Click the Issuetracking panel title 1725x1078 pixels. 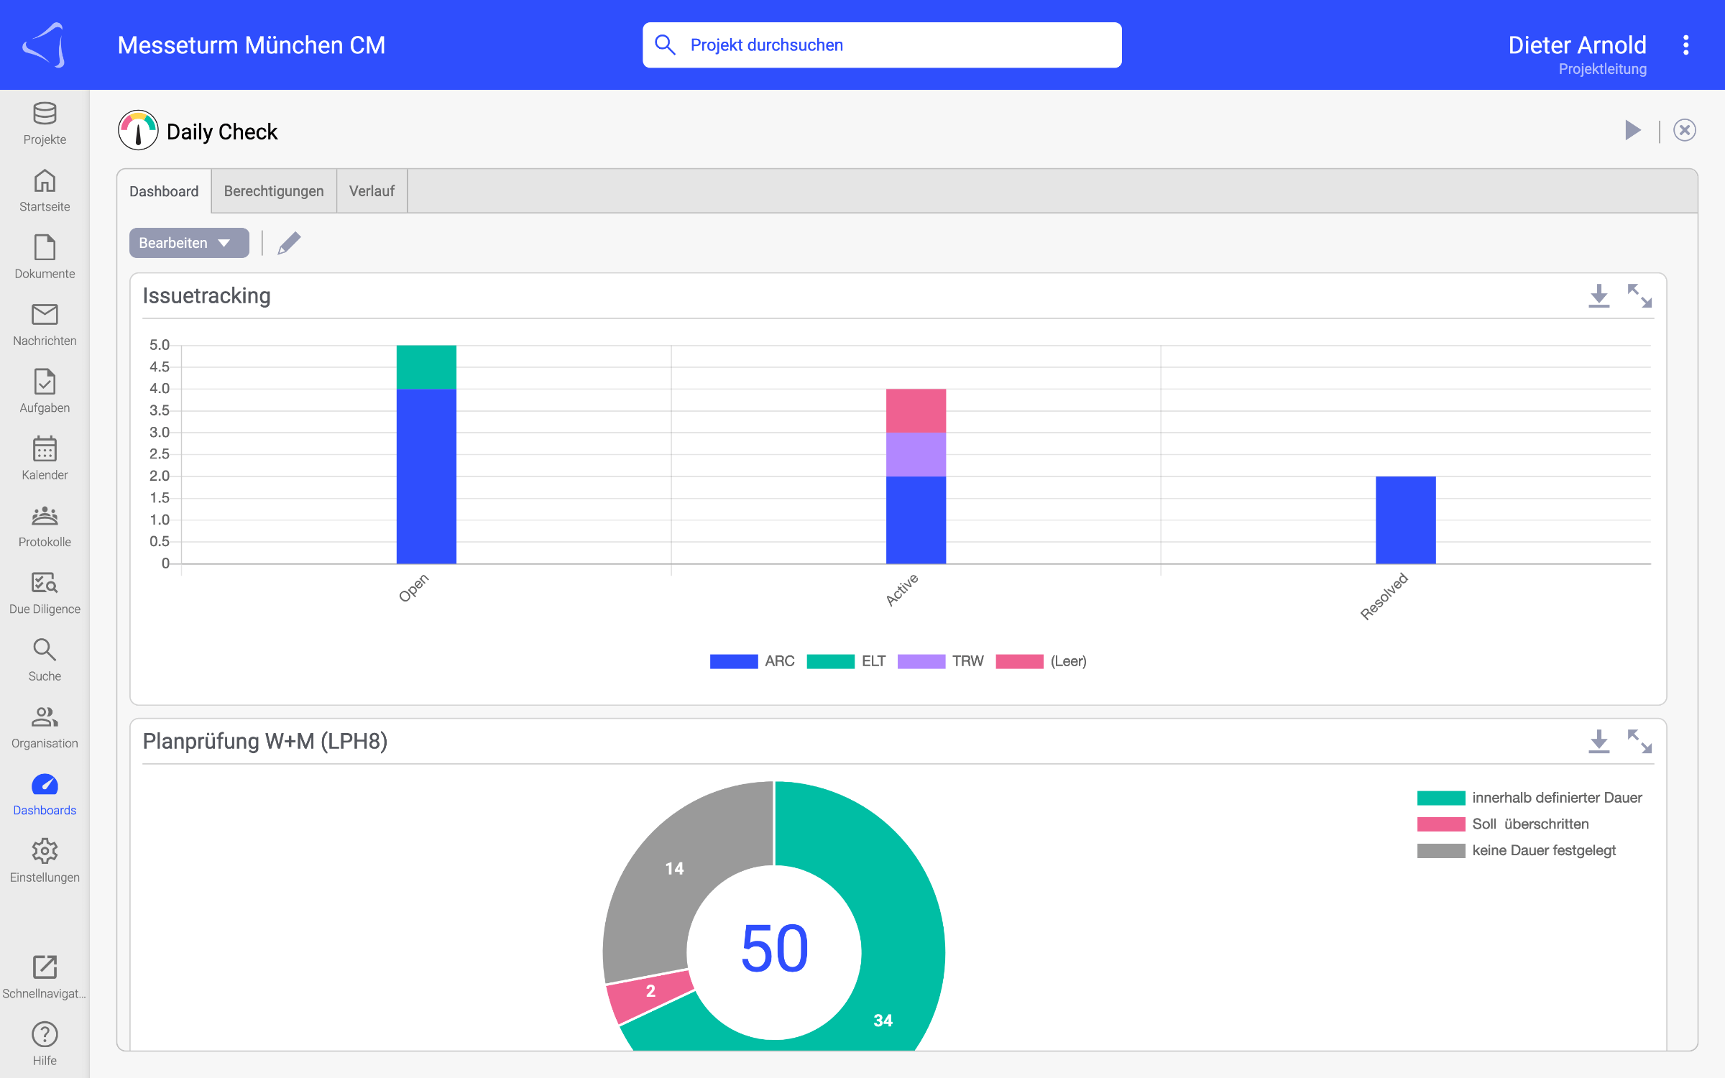click(206, 295)
